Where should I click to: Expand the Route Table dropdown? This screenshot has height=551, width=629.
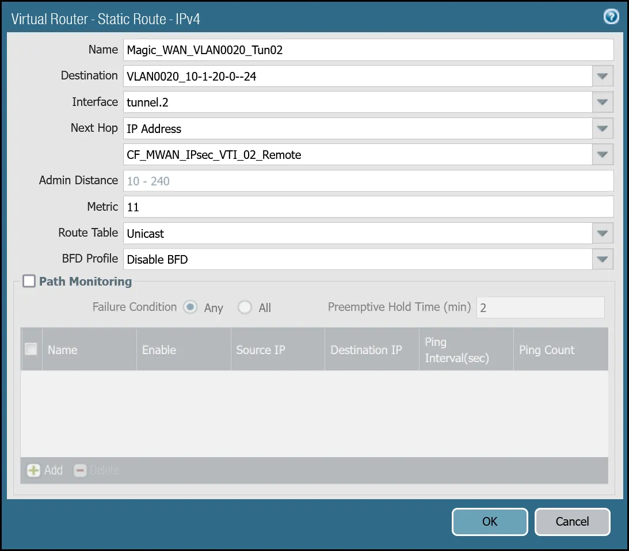[603, 233]
